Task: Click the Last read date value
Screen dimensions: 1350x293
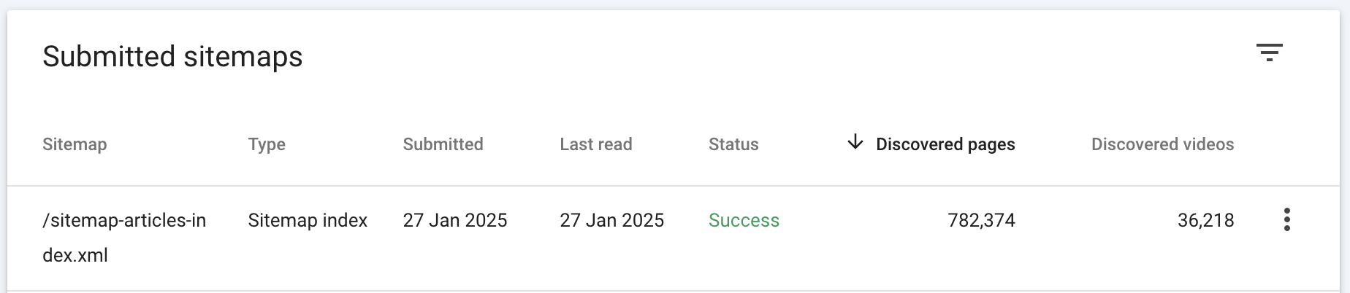Action: tap(611, 220)
